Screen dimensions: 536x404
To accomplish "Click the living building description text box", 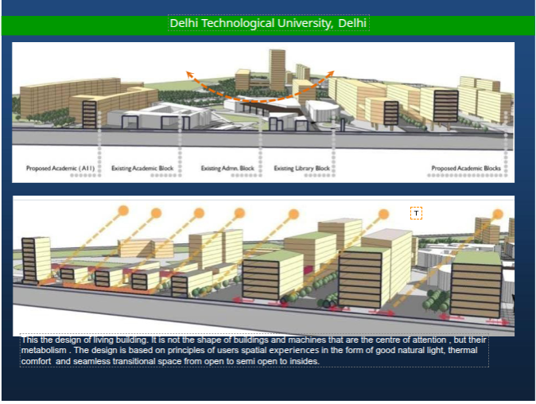I will (254, 351).
